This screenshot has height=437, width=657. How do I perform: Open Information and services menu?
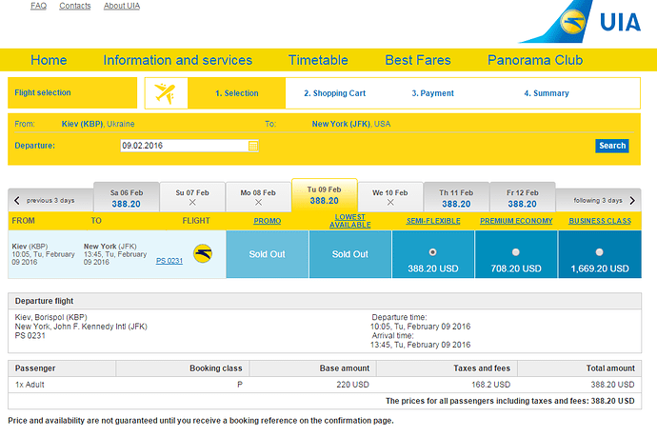pos(178,60)
